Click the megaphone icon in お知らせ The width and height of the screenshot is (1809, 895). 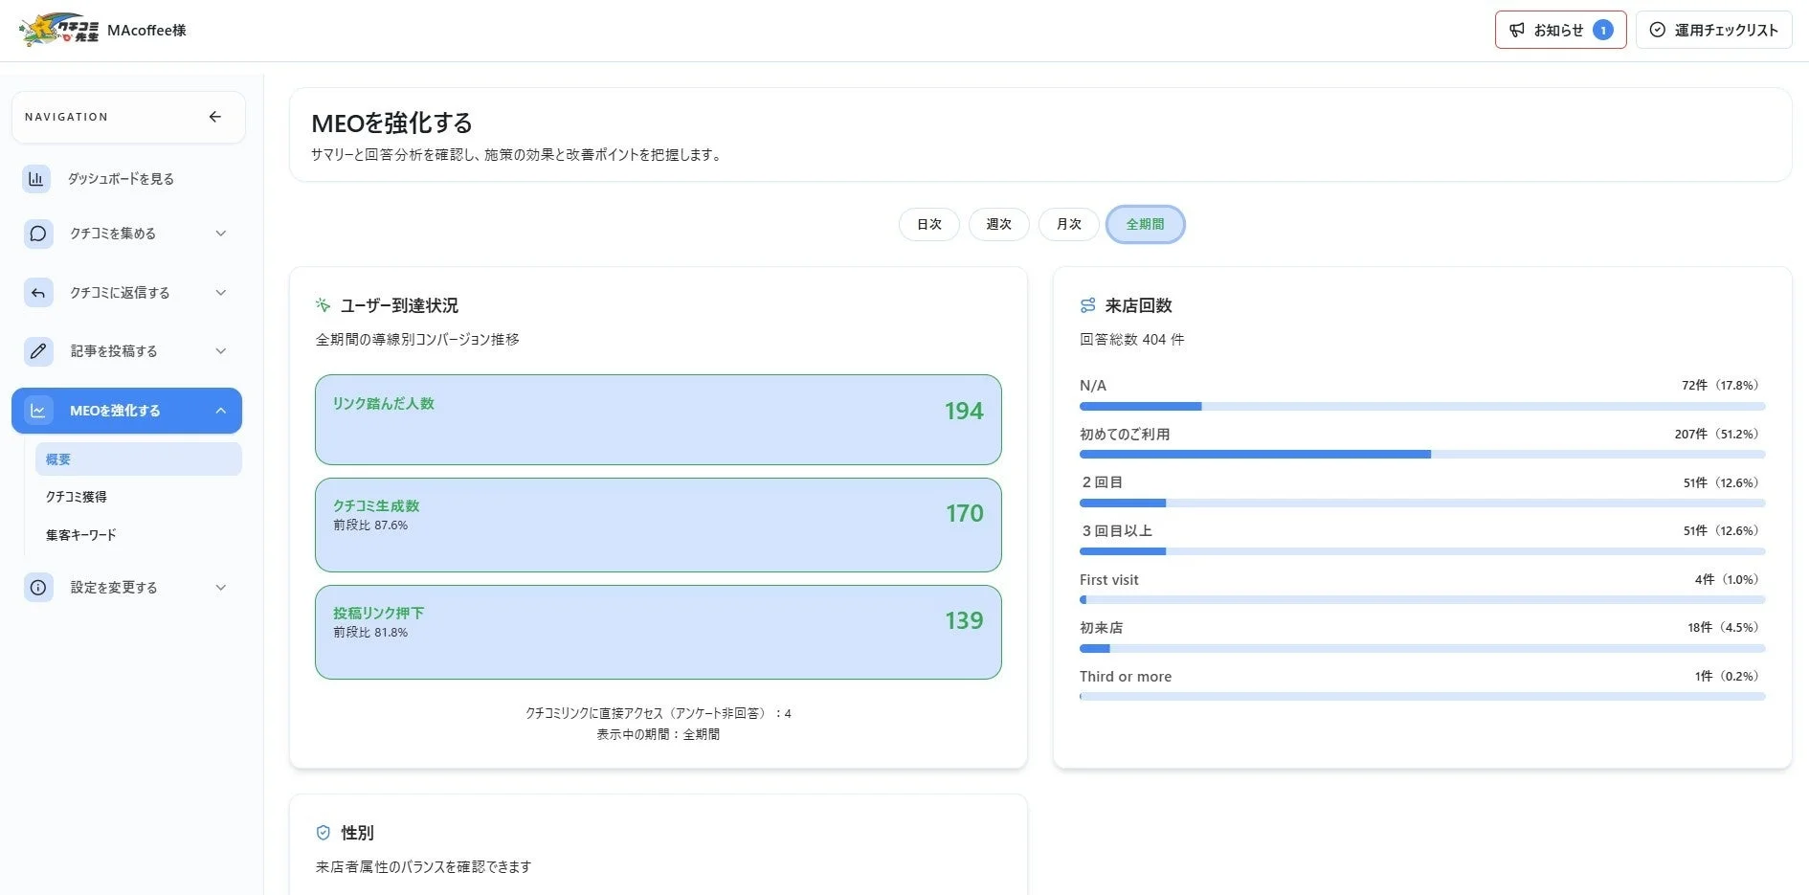click(x=1517, y=31)
